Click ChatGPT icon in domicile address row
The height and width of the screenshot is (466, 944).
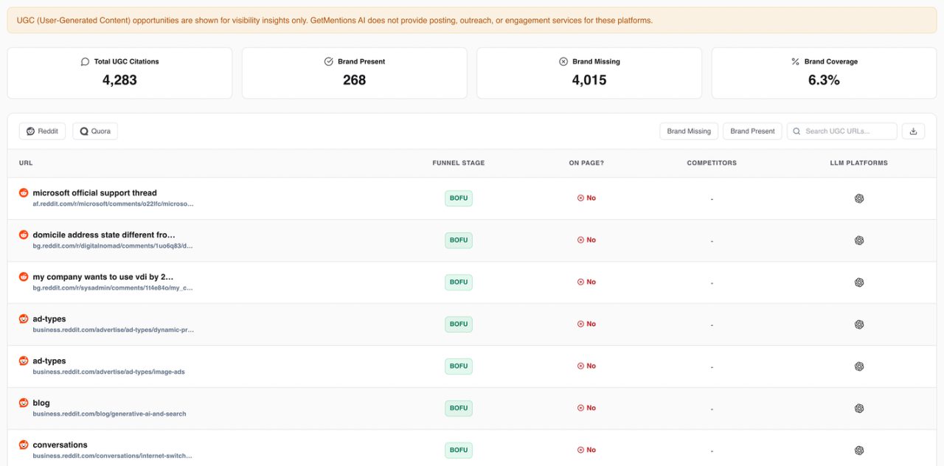tap(859, 240)
